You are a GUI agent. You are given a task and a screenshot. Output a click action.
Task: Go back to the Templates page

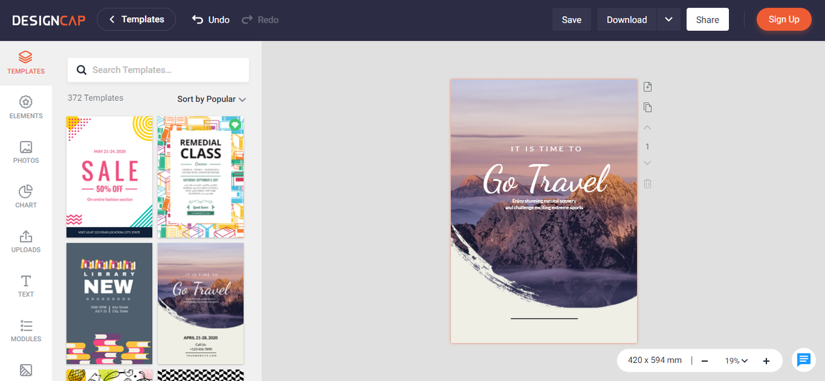click(x=136, y=19)
